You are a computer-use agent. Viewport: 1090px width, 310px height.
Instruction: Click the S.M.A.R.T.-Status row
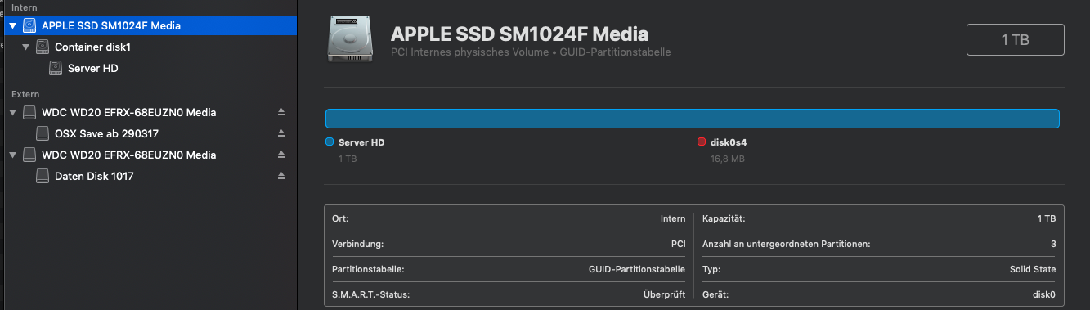(x=509, y=294)
